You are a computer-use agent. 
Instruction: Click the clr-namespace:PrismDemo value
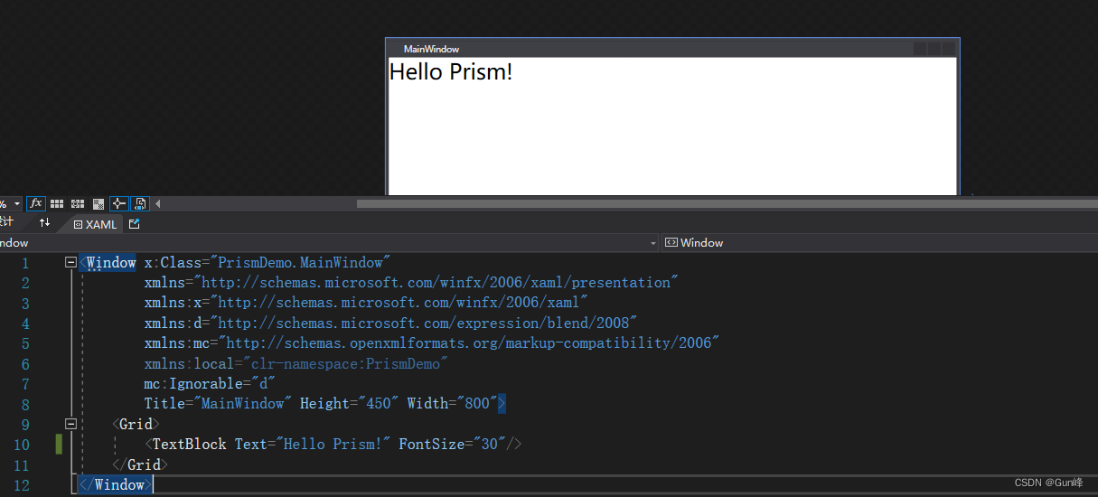pos(345,363)
